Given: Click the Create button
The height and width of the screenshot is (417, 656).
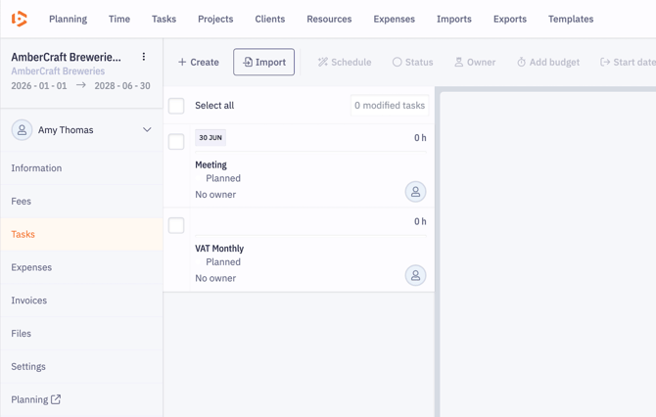Looking at the screenshot, I should tap(198, 62).
